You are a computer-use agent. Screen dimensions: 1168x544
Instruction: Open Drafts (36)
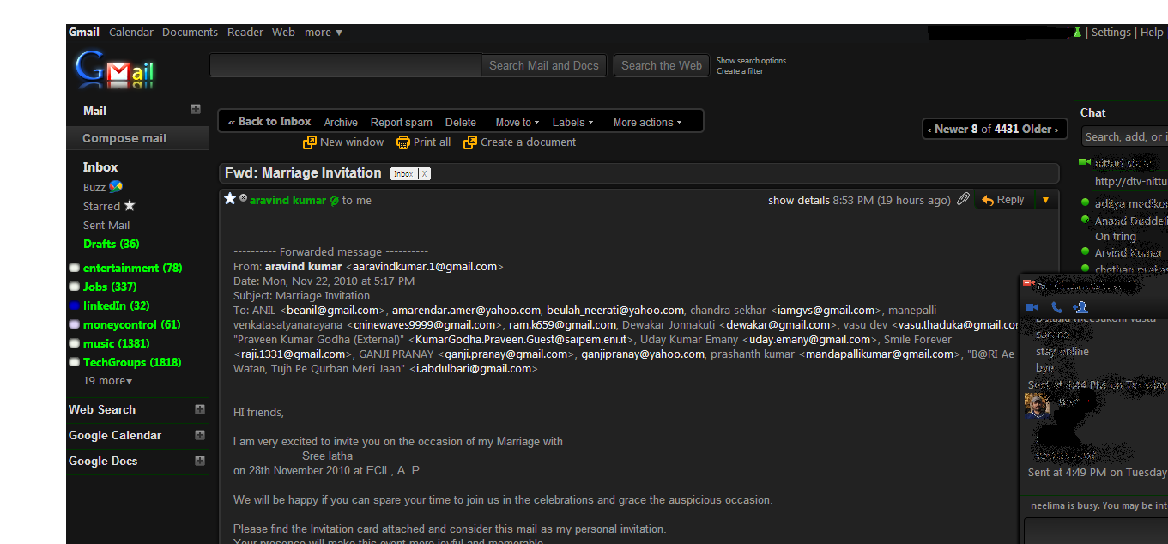(112, 244)
